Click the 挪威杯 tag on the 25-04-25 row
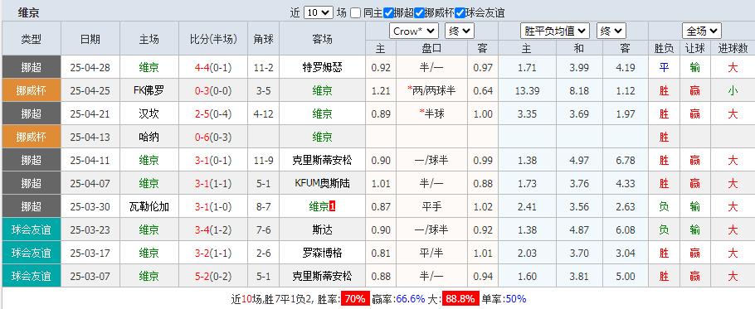Viewport: 755px width, 309px height. pyautogui.click(x=32, y=90)
